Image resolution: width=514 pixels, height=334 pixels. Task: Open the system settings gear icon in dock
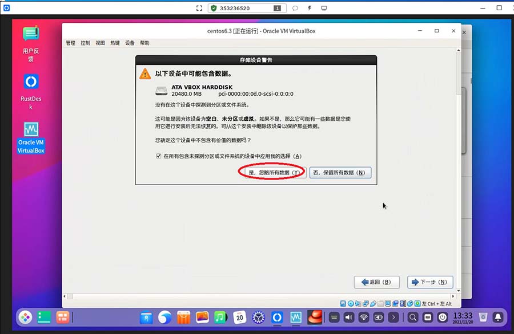point(258,317)
